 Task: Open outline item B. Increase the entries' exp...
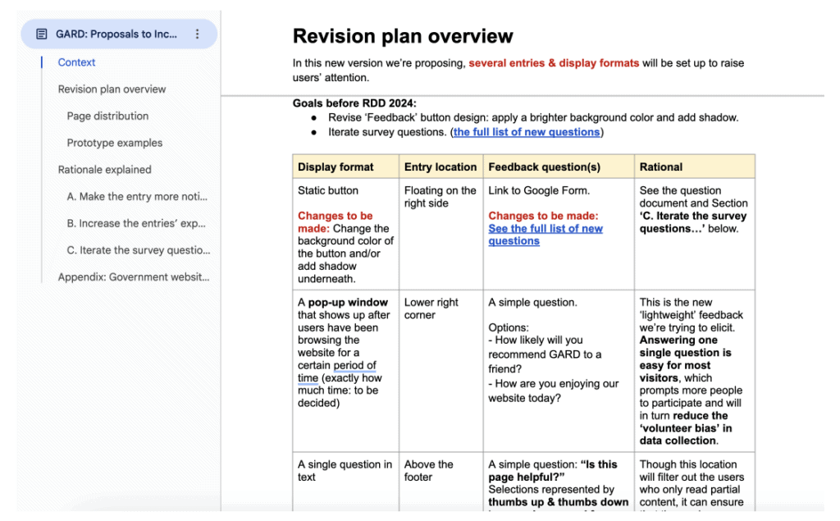pos(136,223)
